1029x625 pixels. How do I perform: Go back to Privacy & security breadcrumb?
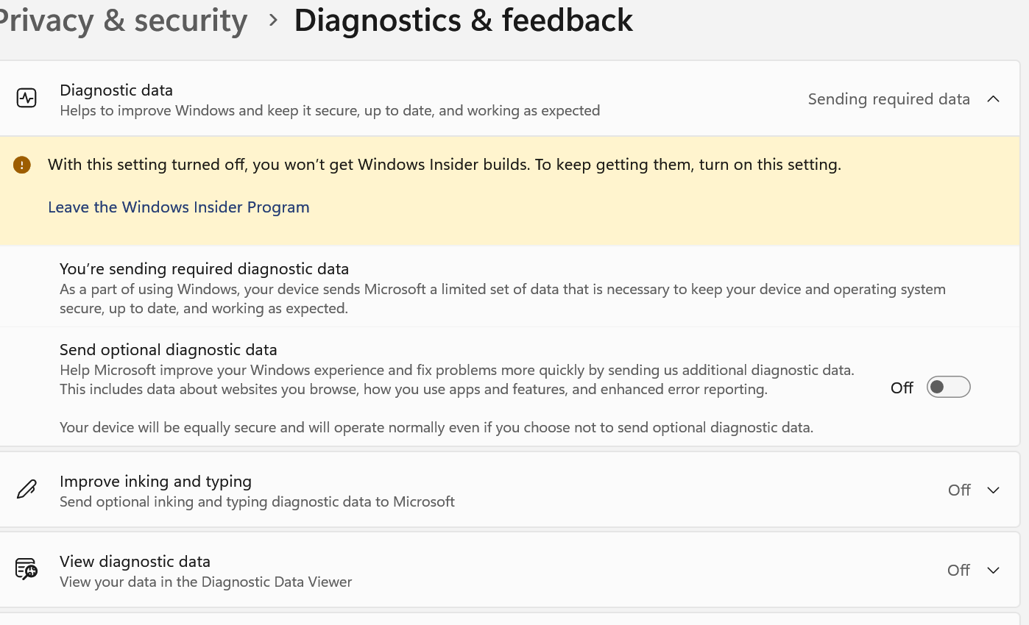(x=124, y=20)
